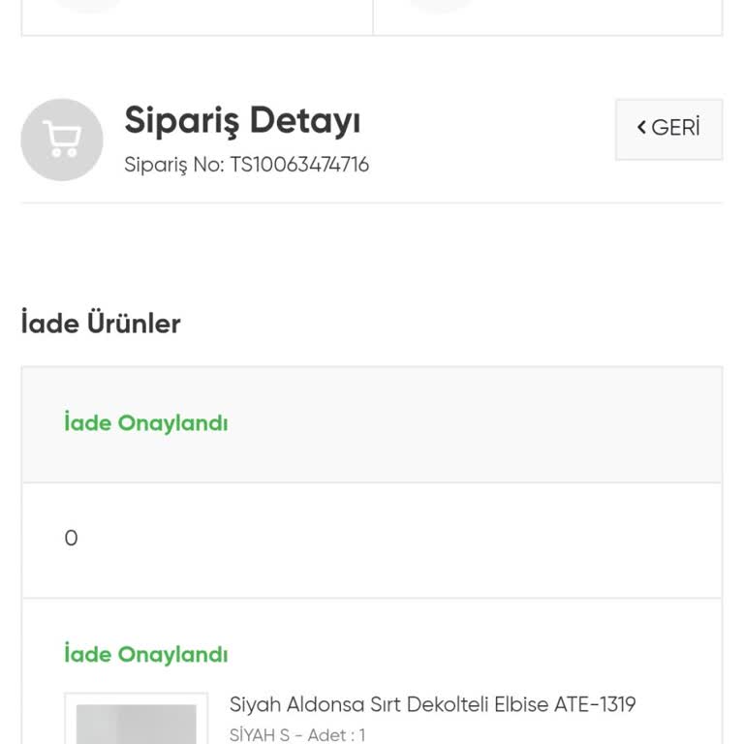This screenshot has width=744, height=744.
Task: Click the 0 value row
Action: coord(71,539)
